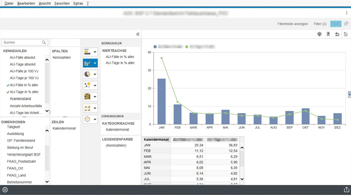351x195 pixels.
Task: Select the bar chart type icon
Action: point(87,52)
